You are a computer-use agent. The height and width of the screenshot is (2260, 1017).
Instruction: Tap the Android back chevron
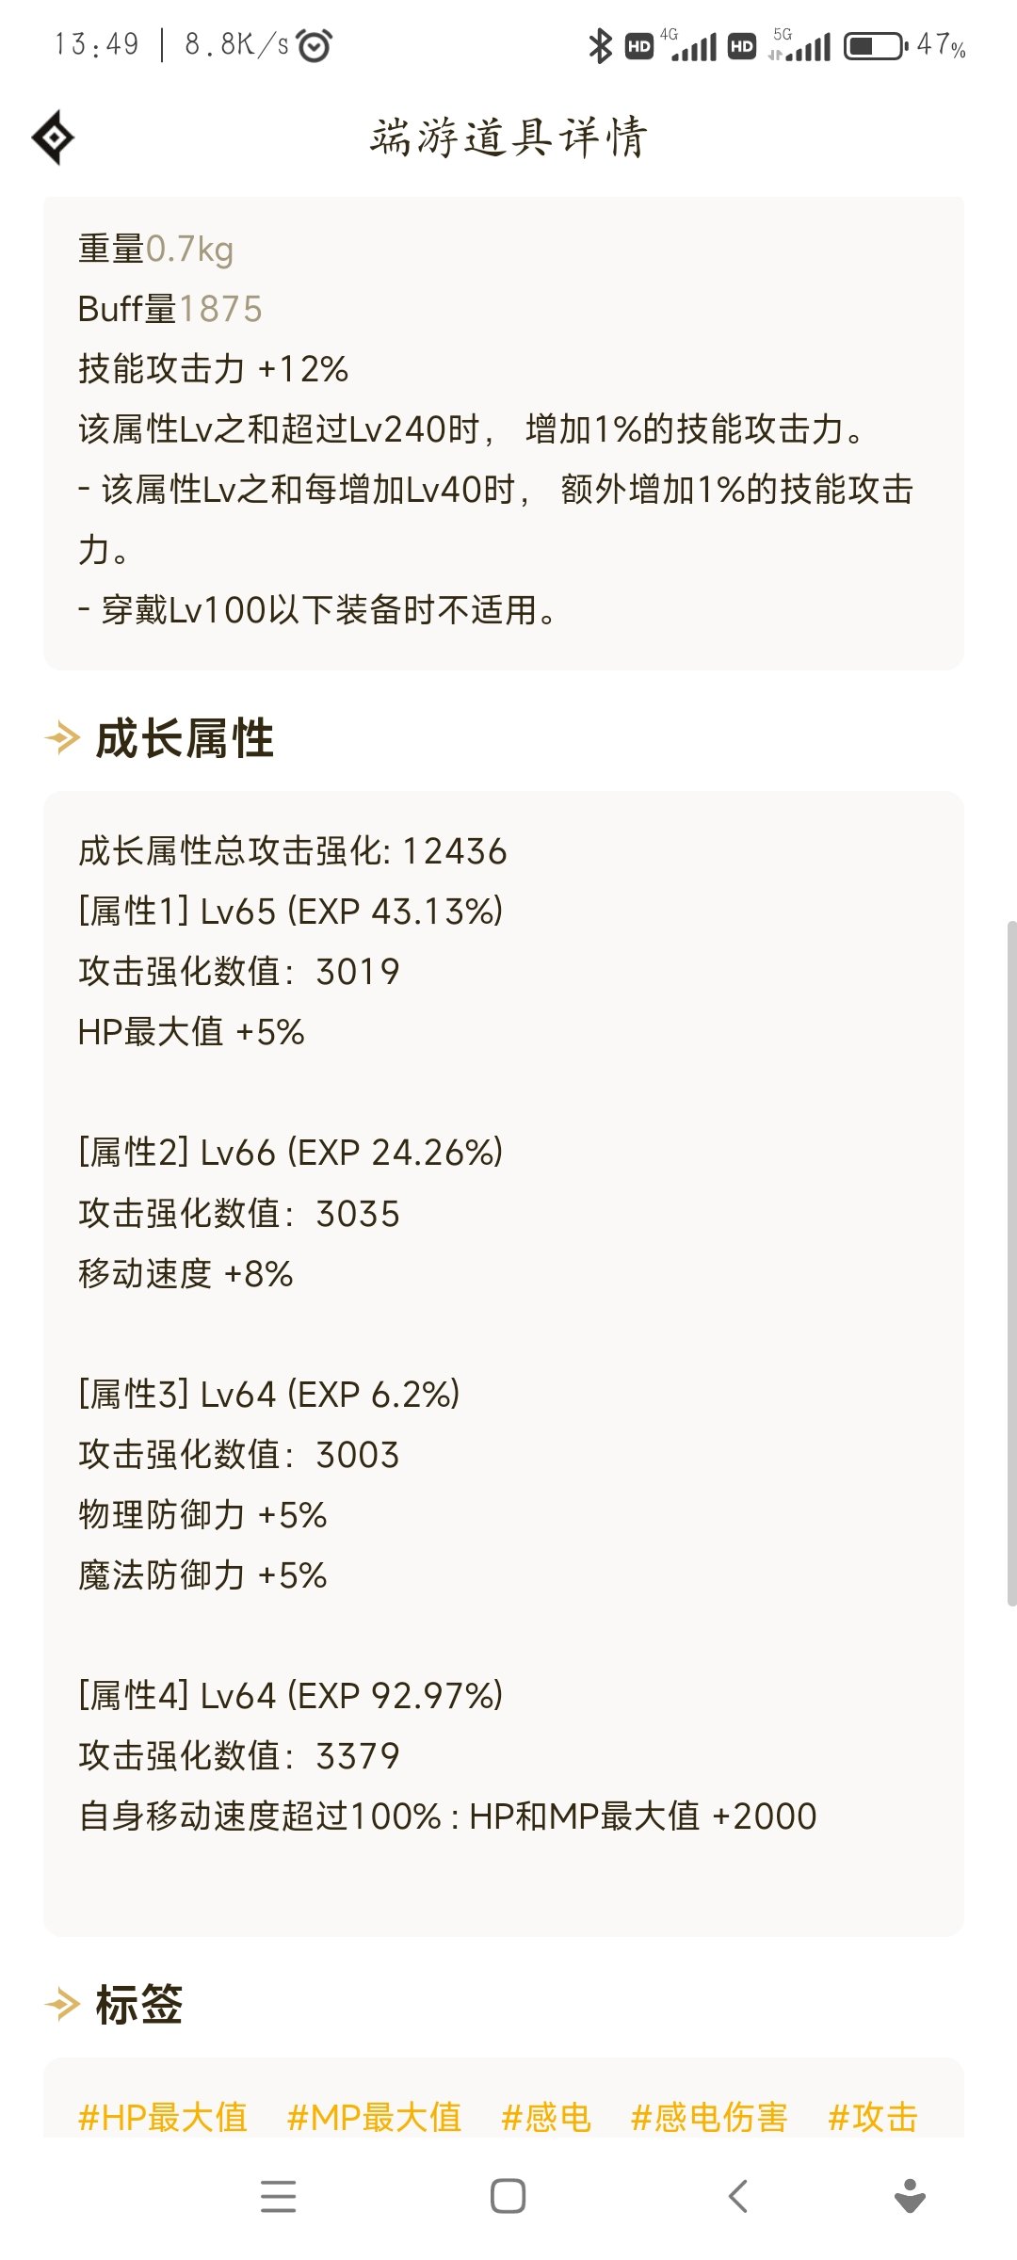point(738,2196)
